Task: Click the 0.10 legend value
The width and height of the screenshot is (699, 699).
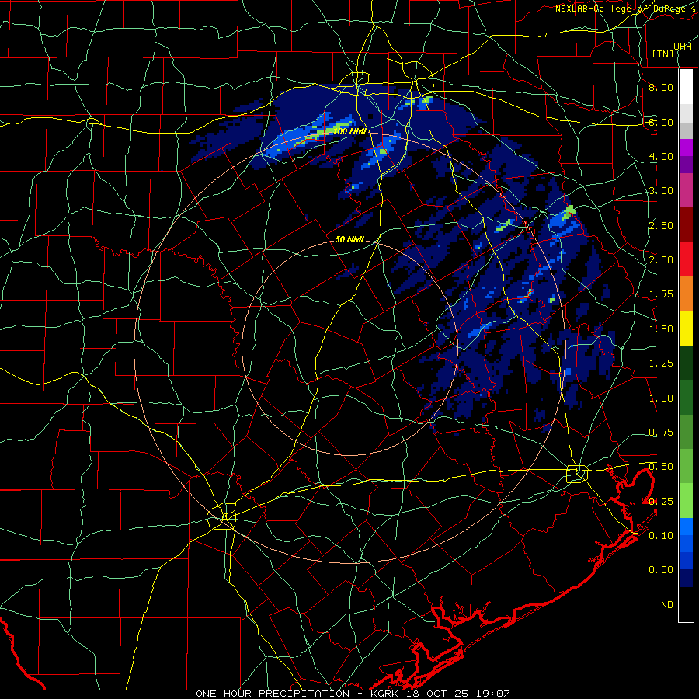Action: 661,535
